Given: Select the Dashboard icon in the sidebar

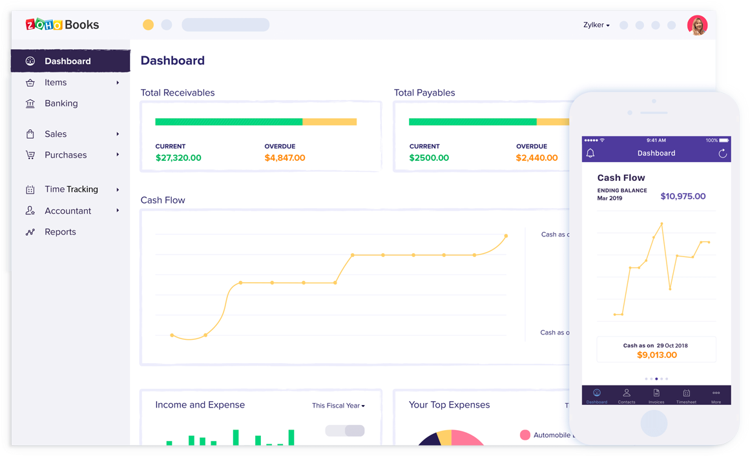Looking at the screenshot, I should click(x=30, y=61).
